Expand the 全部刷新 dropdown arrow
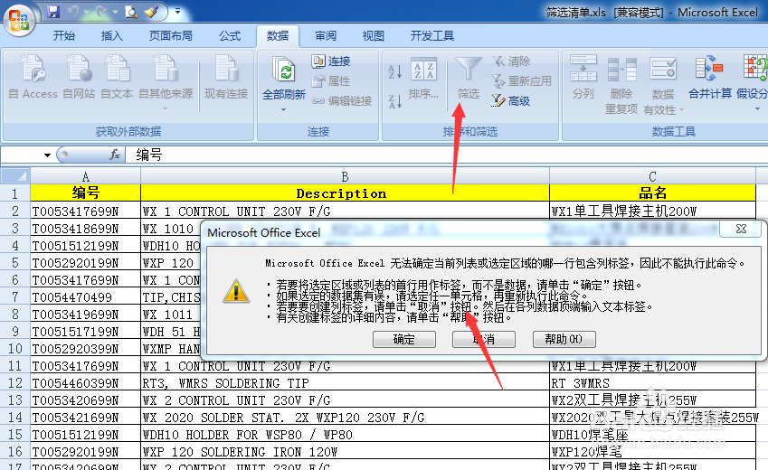This screenshot has height=470, width=768. pyautogui.click(x=284, y=109)
